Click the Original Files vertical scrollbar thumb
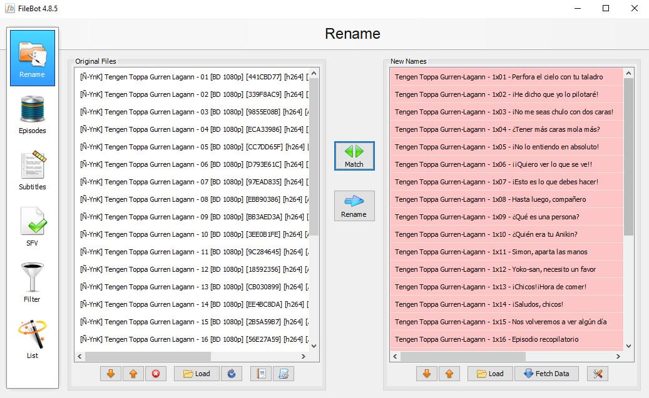 (314, 157)
